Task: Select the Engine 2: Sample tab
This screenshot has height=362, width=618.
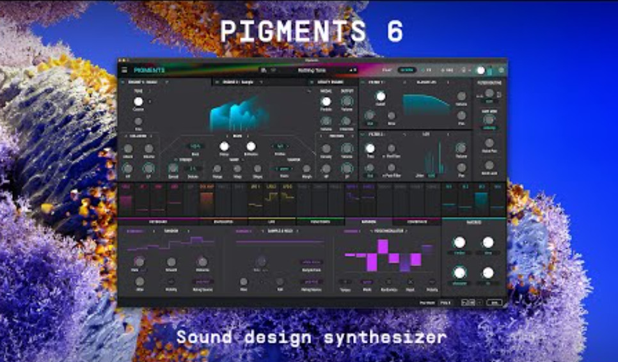Action: coord(237,83)
